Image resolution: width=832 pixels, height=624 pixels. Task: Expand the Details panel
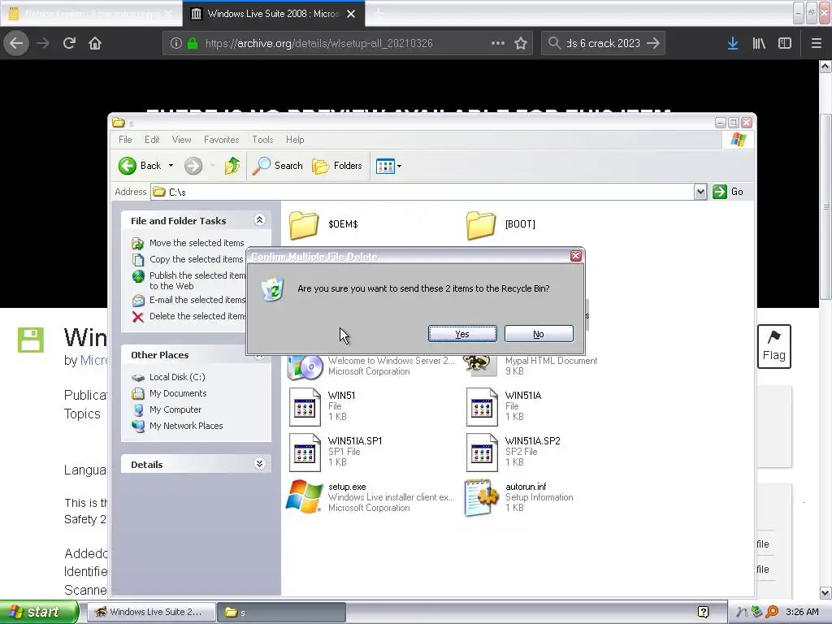[259, 464]
